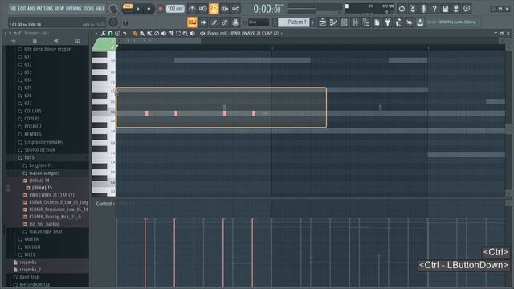The image size is (514, 289).
Task: Click the tempo tapper figure icon
Action: point(398,22)
